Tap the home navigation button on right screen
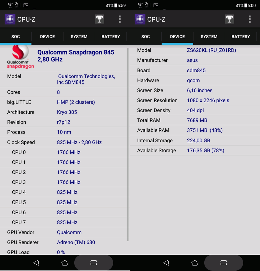 tap(195, 263)
